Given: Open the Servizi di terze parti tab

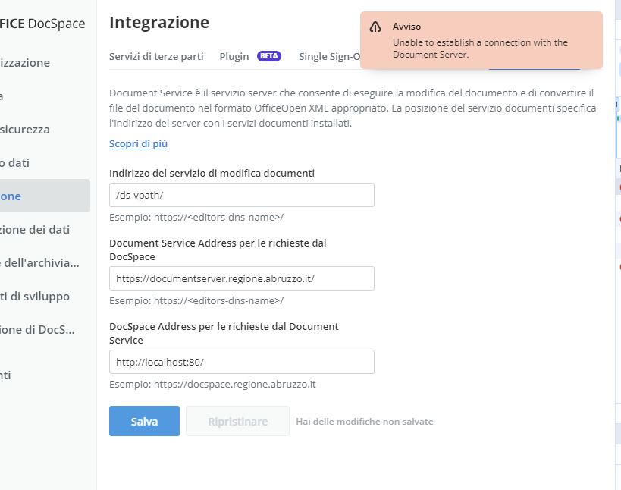Looking at the screenshot, I should click(156, 56).
